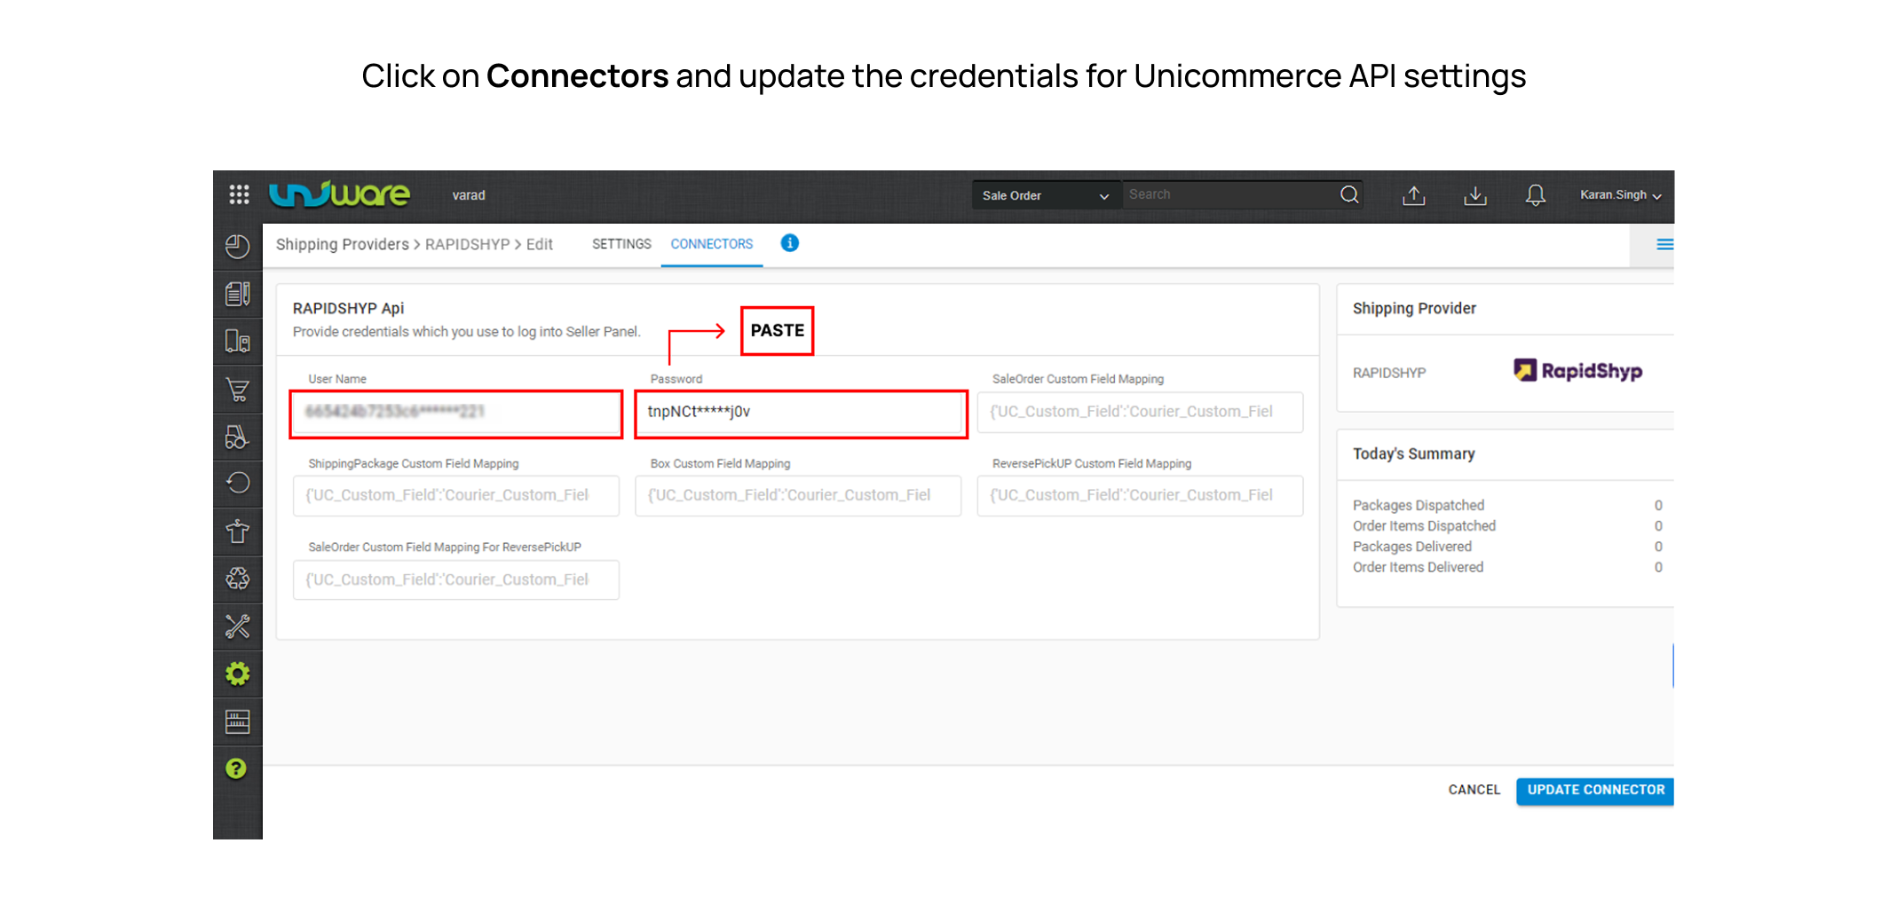The width and height of the screenshot is (1889, 914).
Task: Click the Cancel button
Action: tap(1474, 790)
